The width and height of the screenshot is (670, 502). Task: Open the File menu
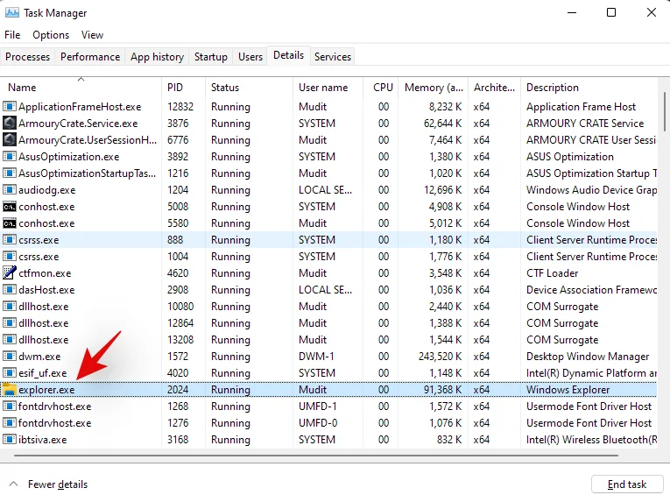click(12, 35)
